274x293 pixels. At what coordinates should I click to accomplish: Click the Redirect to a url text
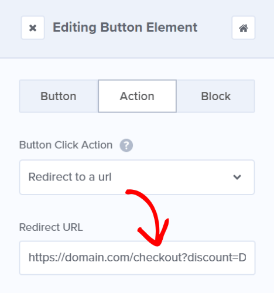(70, 177)
